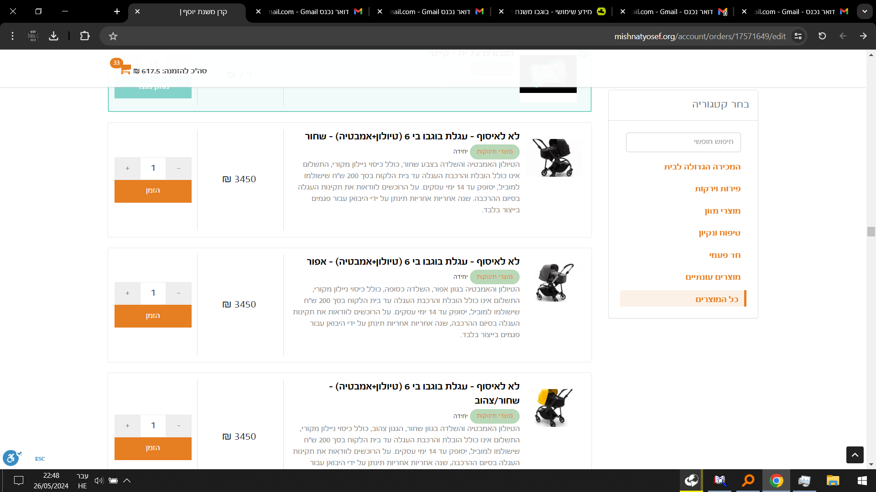Select the כל המוצרים category link
876x492 pixels.
pos(716,299)
